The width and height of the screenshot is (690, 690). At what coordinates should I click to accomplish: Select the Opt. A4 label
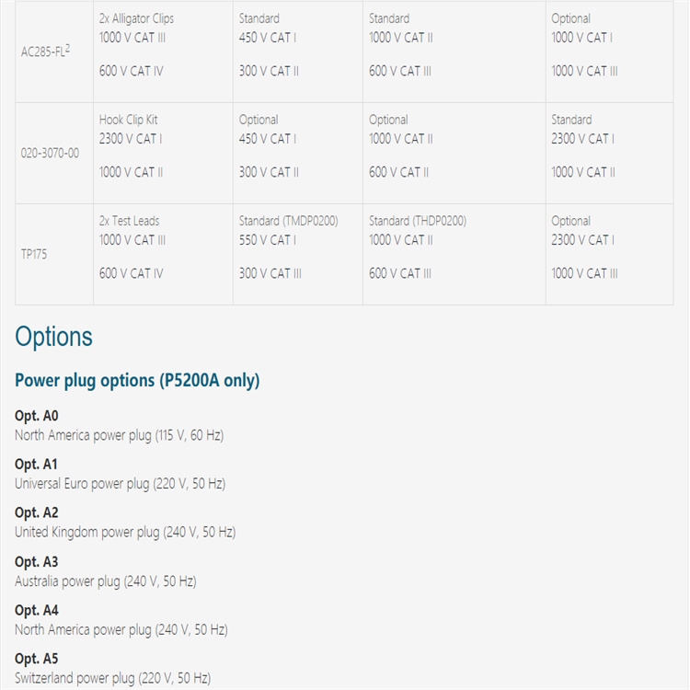pyautogui.click(x=36, y=611)
